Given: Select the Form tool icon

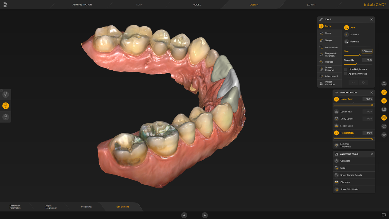Looking at the screenshot, I should click(321, 26).
